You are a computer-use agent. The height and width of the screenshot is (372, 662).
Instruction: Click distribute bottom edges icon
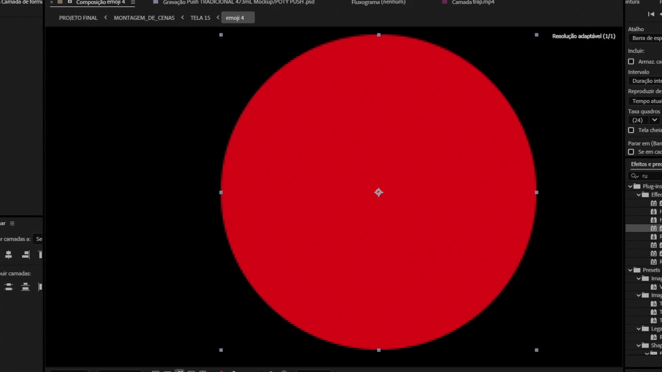click(x=26, y=287)
